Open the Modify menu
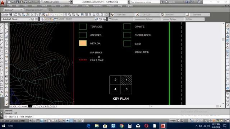Viewport: 230px width, 129px height. point(86,6)
